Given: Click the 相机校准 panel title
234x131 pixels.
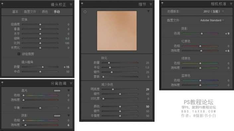Looking at the screenshot, I should coord(218,4).
